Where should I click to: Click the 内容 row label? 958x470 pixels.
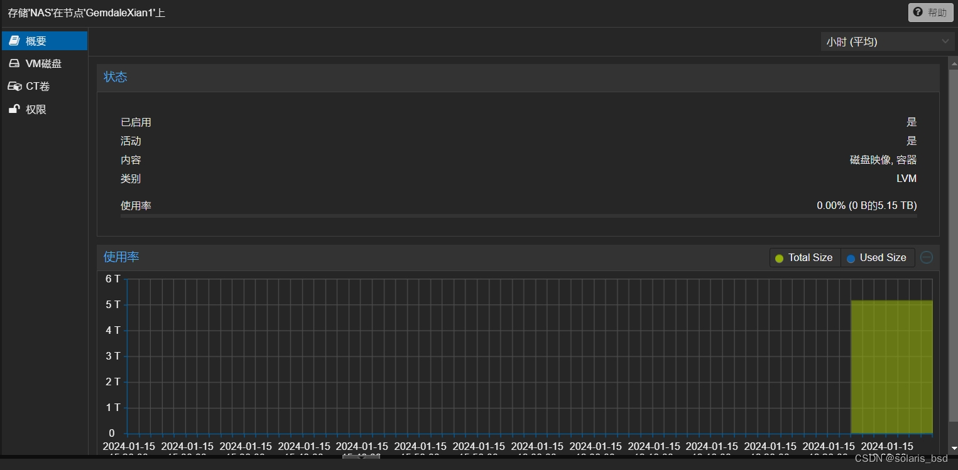click(131, 160)
